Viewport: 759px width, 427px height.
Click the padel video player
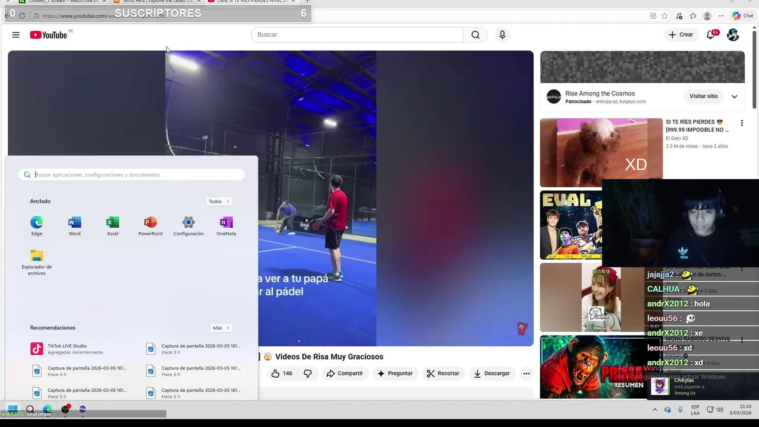point(270,198)
